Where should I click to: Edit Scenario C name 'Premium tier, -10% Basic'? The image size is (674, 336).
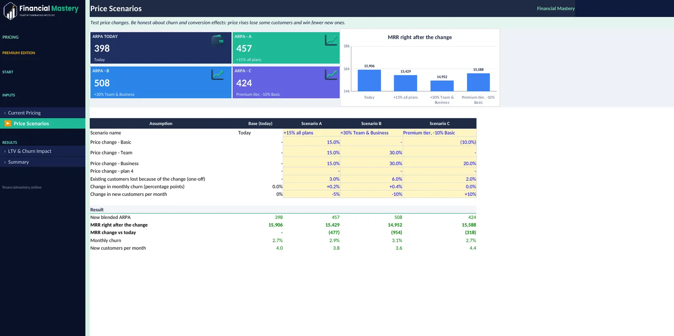click(439, 133)
